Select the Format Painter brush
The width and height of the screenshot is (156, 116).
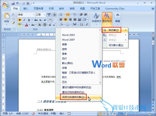pyautogui.click(x=13, y=23)
